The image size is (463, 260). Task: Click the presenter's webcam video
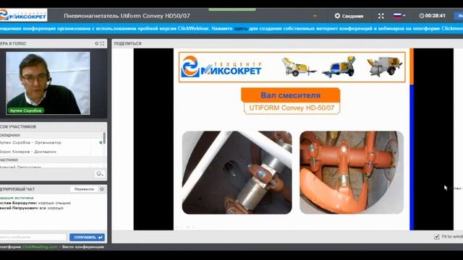coord(48,83)
